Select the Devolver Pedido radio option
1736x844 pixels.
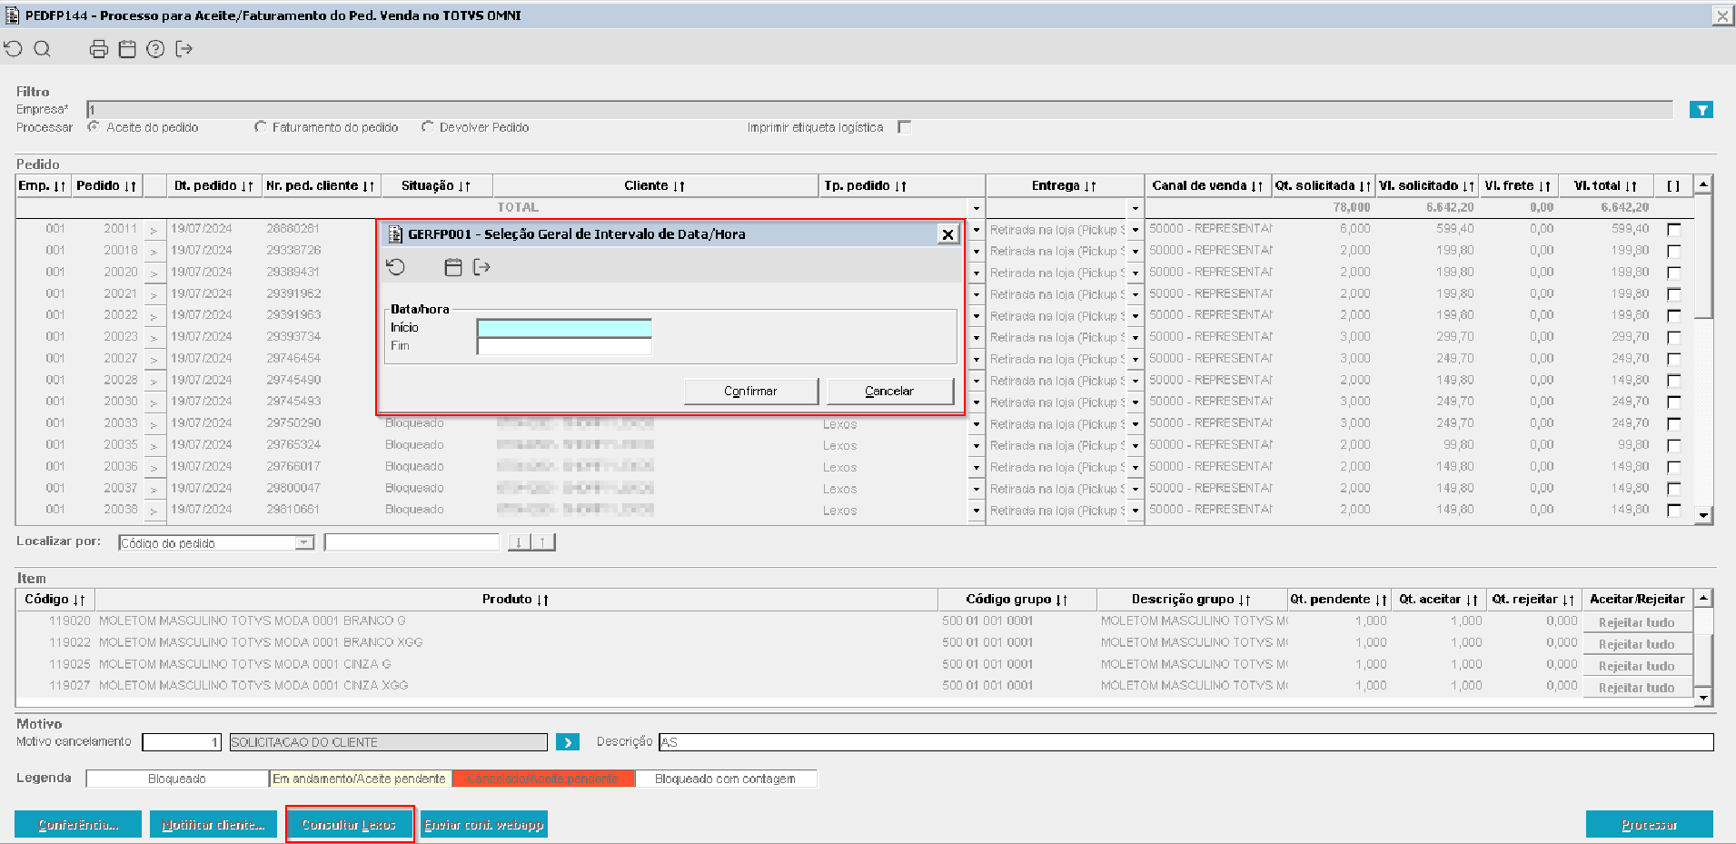[427, 127]
